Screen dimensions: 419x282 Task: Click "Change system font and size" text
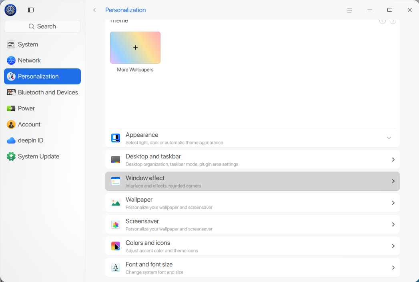click(154, 272)
